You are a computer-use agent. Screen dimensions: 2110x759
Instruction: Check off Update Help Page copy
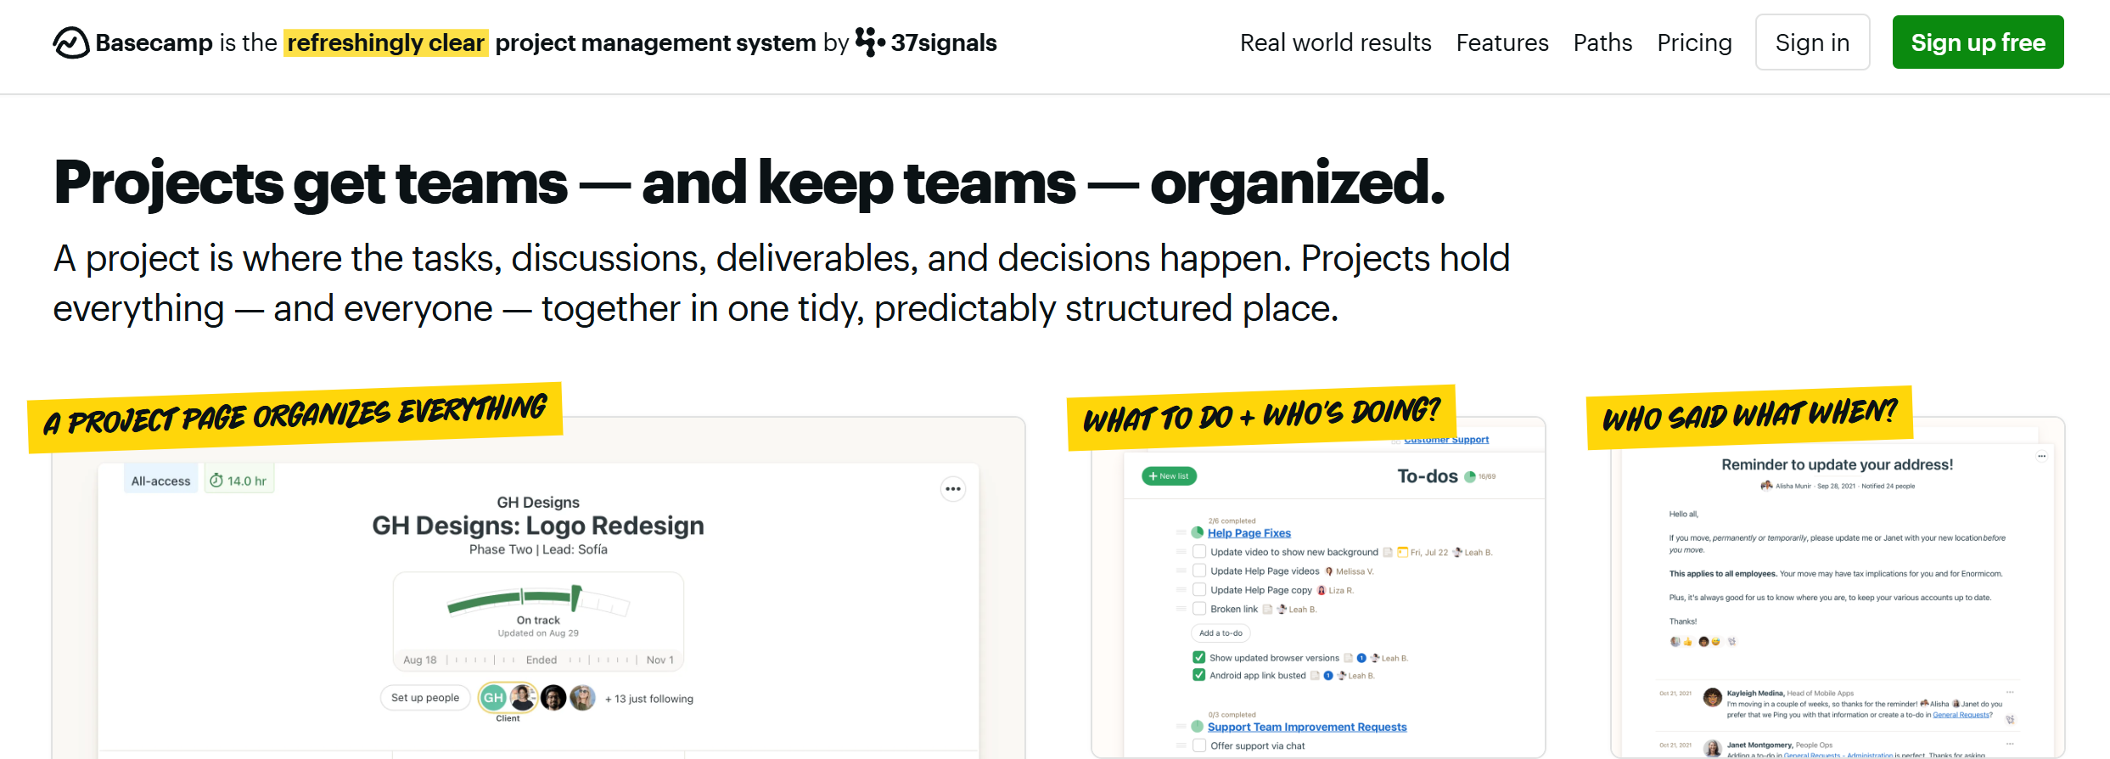(1199, 589)
